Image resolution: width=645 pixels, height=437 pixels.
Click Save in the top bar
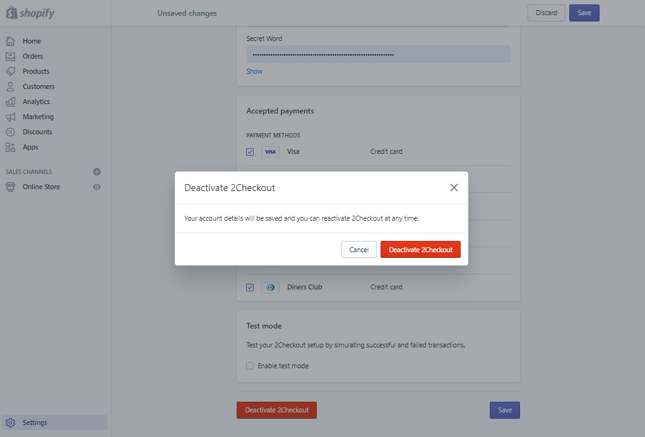[584, 13]
